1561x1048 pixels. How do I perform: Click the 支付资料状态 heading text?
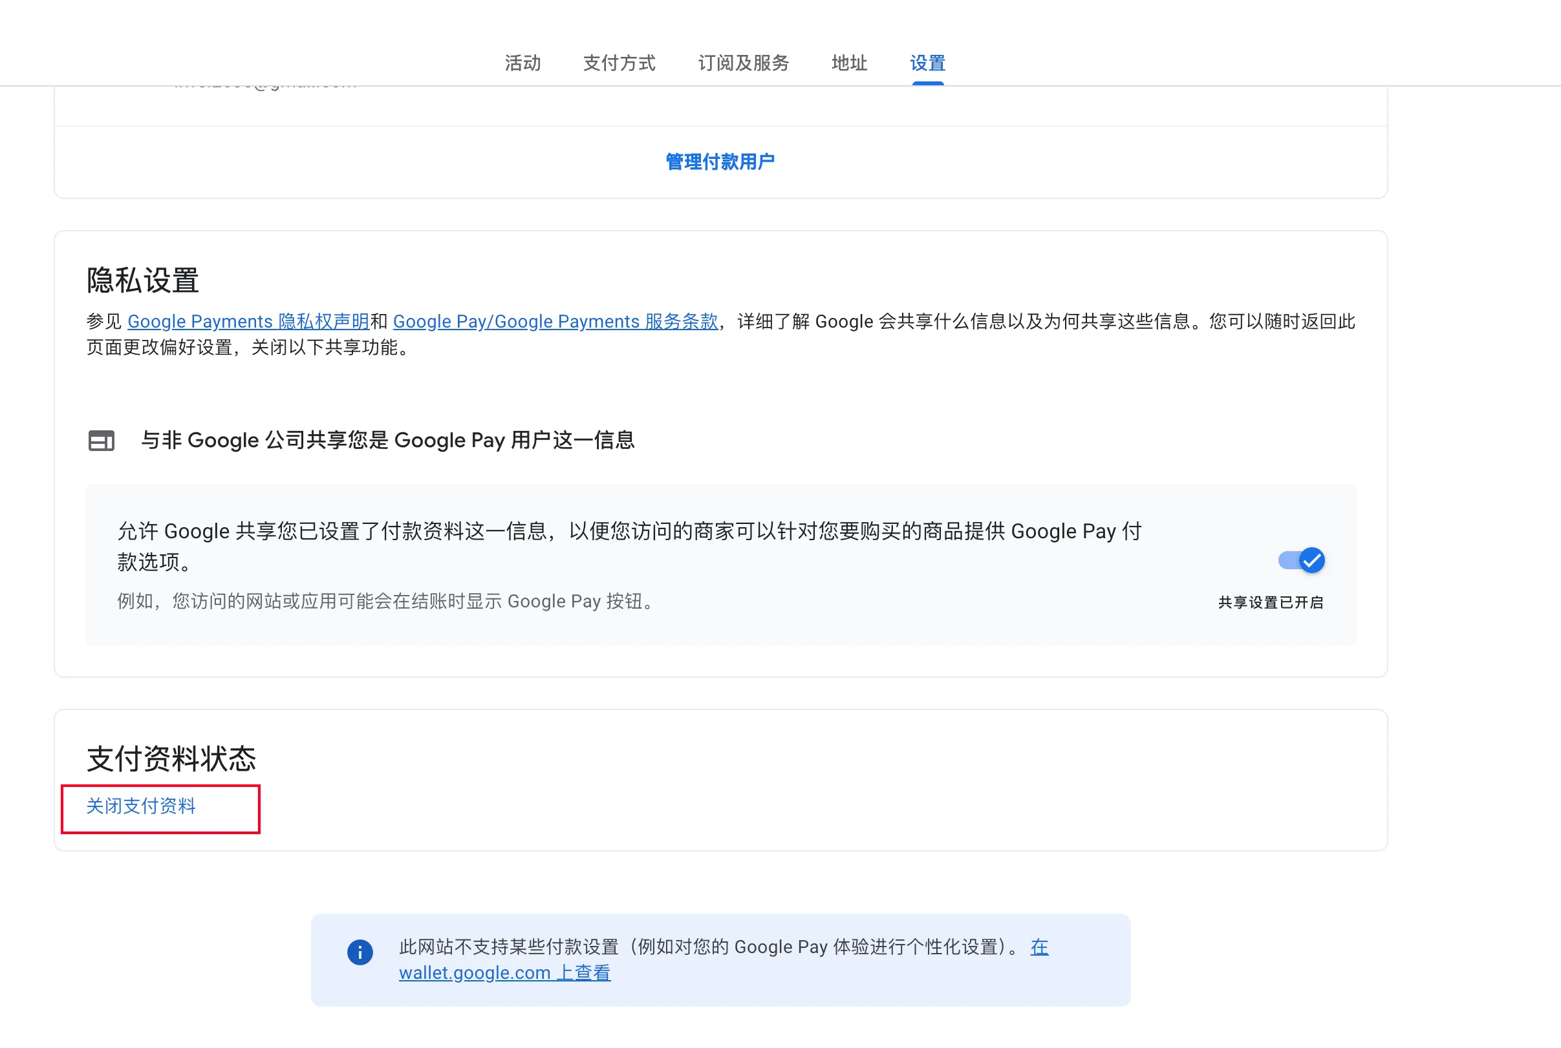point(171,759)
